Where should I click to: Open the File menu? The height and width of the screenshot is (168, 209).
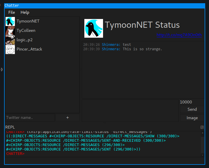click(x=12, y=12)
